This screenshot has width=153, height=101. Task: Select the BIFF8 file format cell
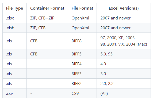82,41
